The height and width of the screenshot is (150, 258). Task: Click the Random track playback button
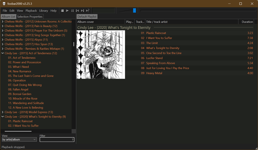87,11
